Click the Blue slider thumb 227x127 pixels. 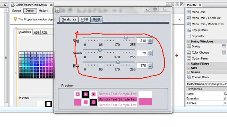(118, 62)
